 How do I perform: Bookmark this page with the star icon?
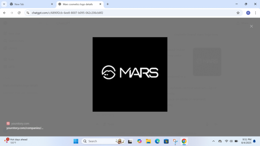(x=238, y=13)
